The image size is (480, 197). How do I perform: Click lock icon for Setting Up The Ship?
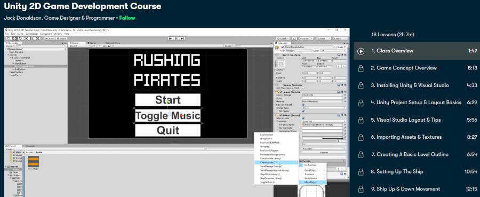tap(361, 172)
